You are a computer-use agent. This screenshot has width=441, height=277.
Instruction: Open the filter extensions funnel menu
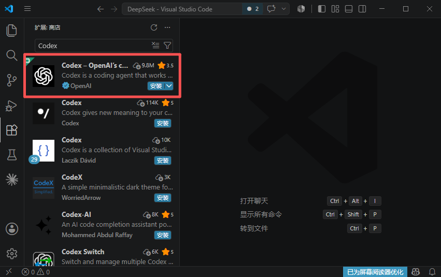167,45
